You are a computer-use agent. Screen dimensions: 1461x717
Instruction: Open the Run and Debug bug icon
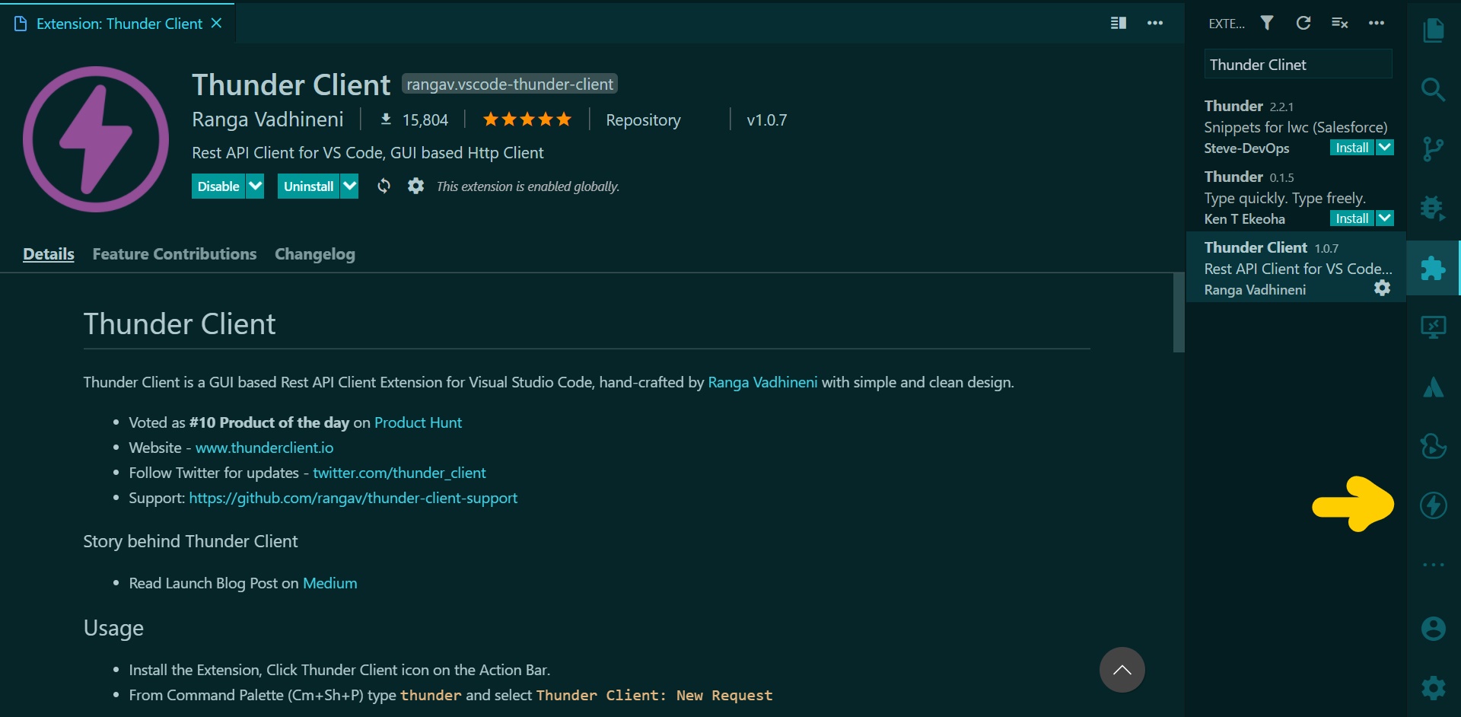tap(1434, 208)
